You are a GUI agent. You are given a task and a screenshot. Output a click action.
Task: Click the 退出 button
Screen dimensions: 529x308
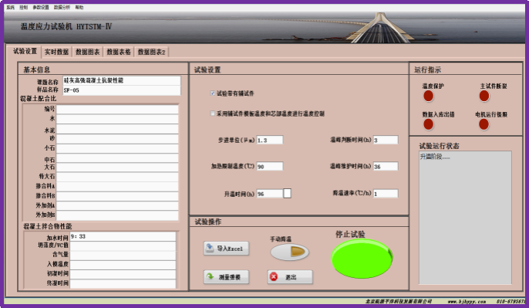[290, 277]
